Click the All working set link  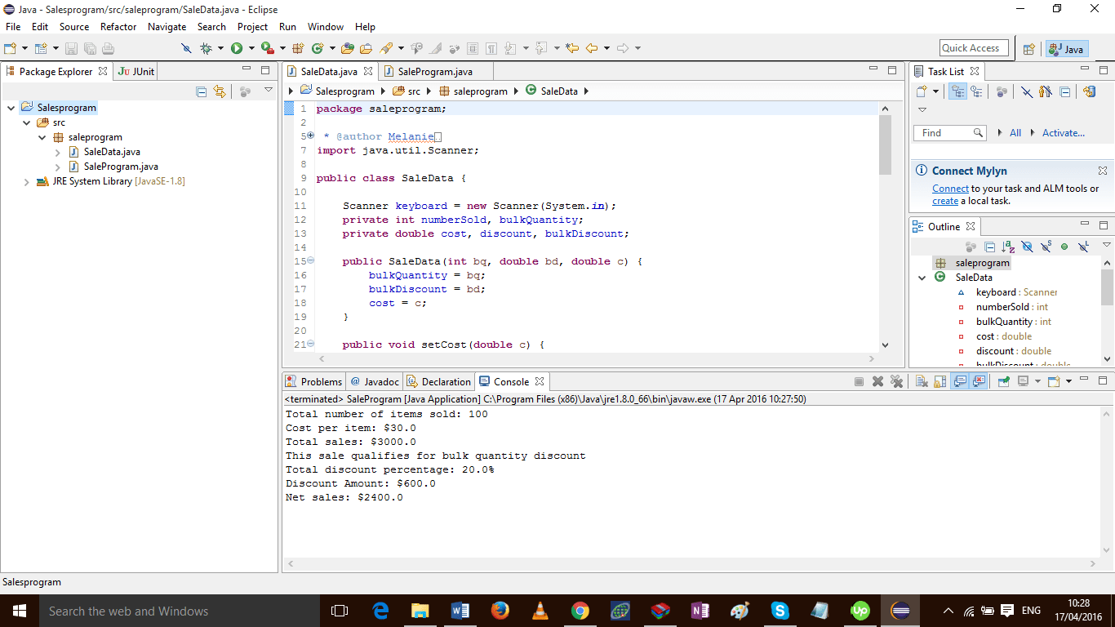(1015, 133)
